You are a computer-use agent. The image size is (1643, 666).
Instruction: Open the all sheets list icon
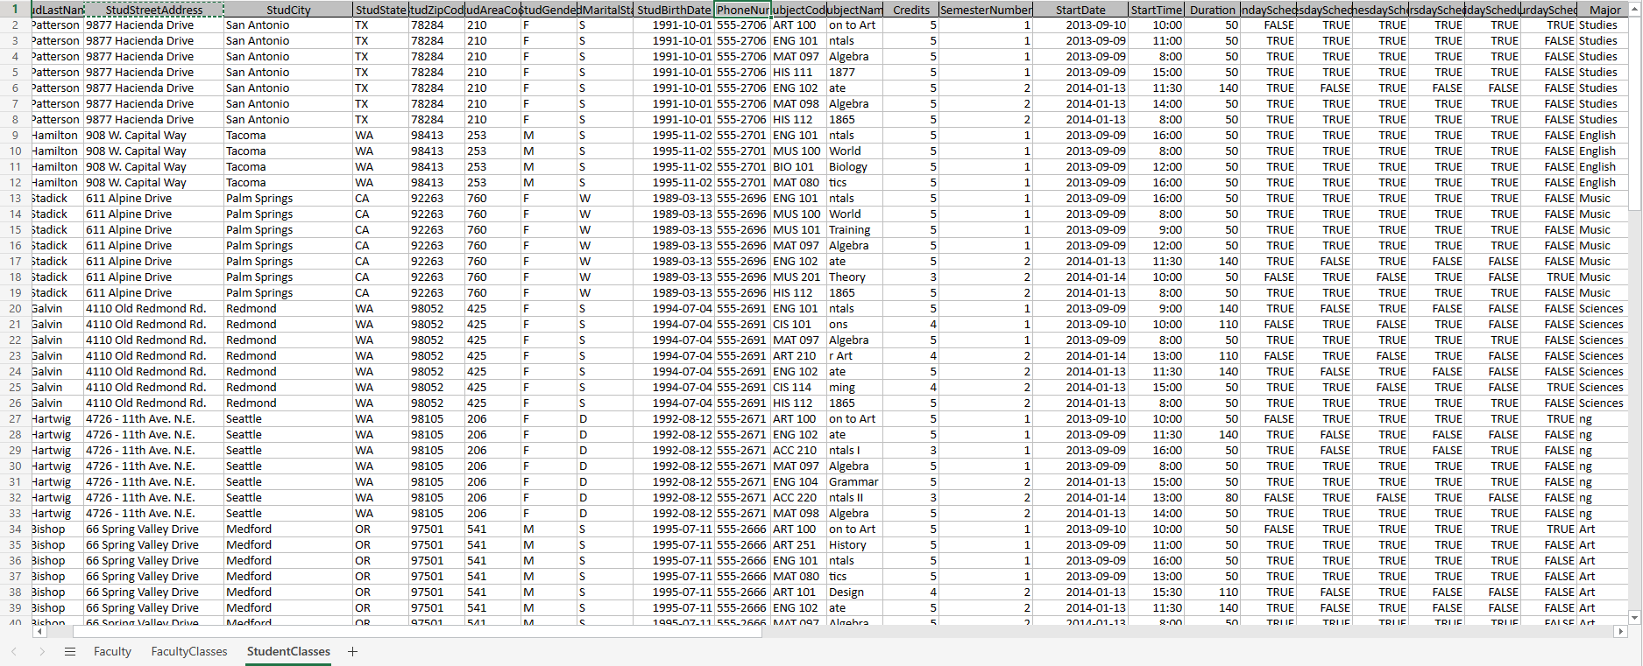70,652
